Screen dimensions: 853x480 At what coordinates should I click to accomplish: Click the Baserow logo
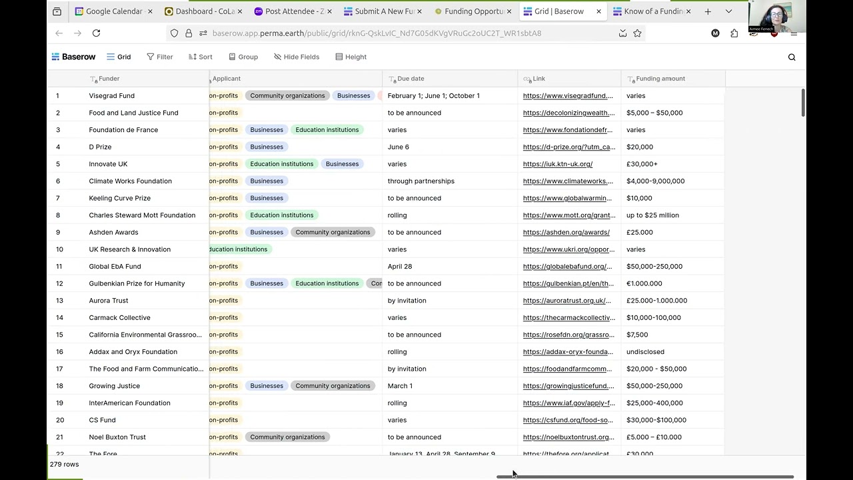tap(73, 57)
